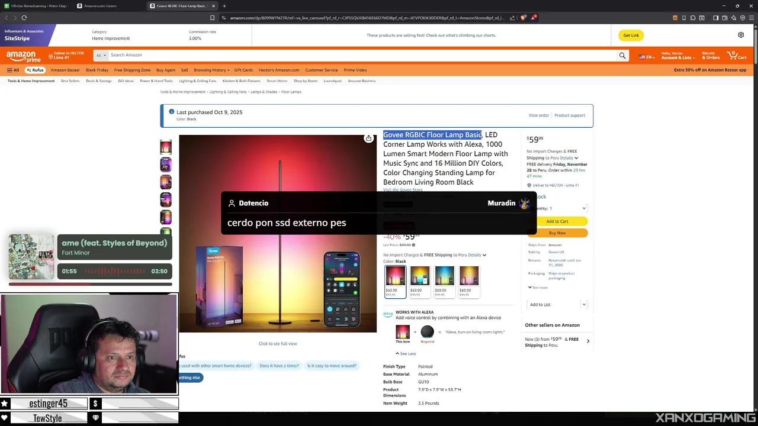The image size is (758, 426).
Task: Click Extra 50% off on Amazon Bazaar app
Action: (710, 70)
